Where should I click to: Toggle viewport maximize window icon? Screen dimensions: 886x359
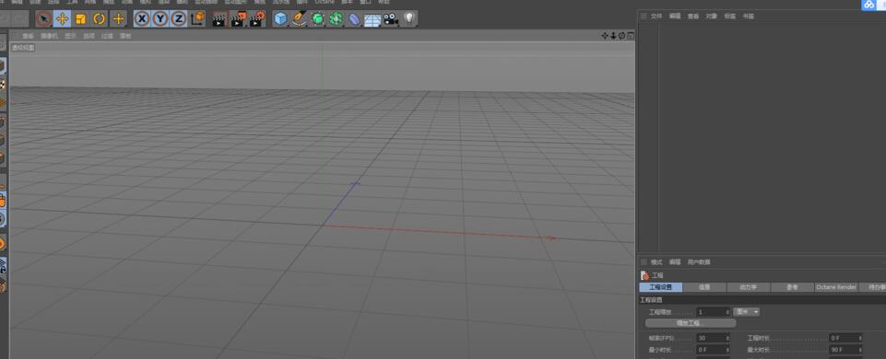tap(630, 36)
